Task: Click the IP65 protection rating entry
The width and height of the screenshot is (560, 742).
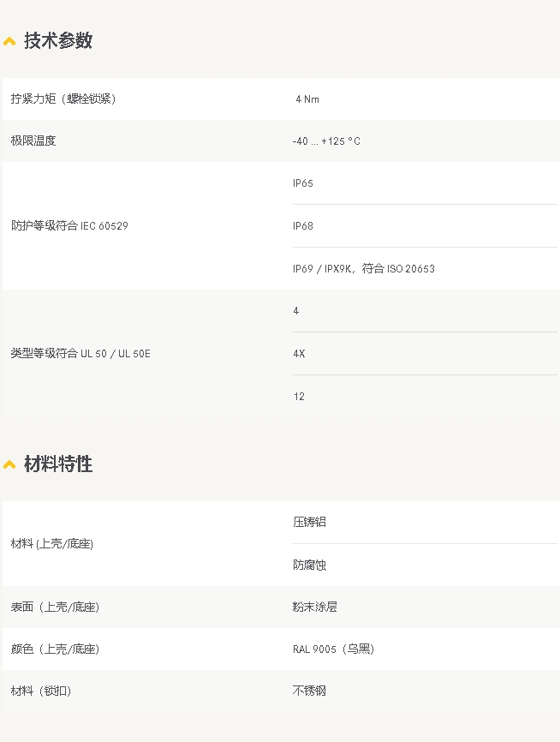Action: [x=303, y=183]
